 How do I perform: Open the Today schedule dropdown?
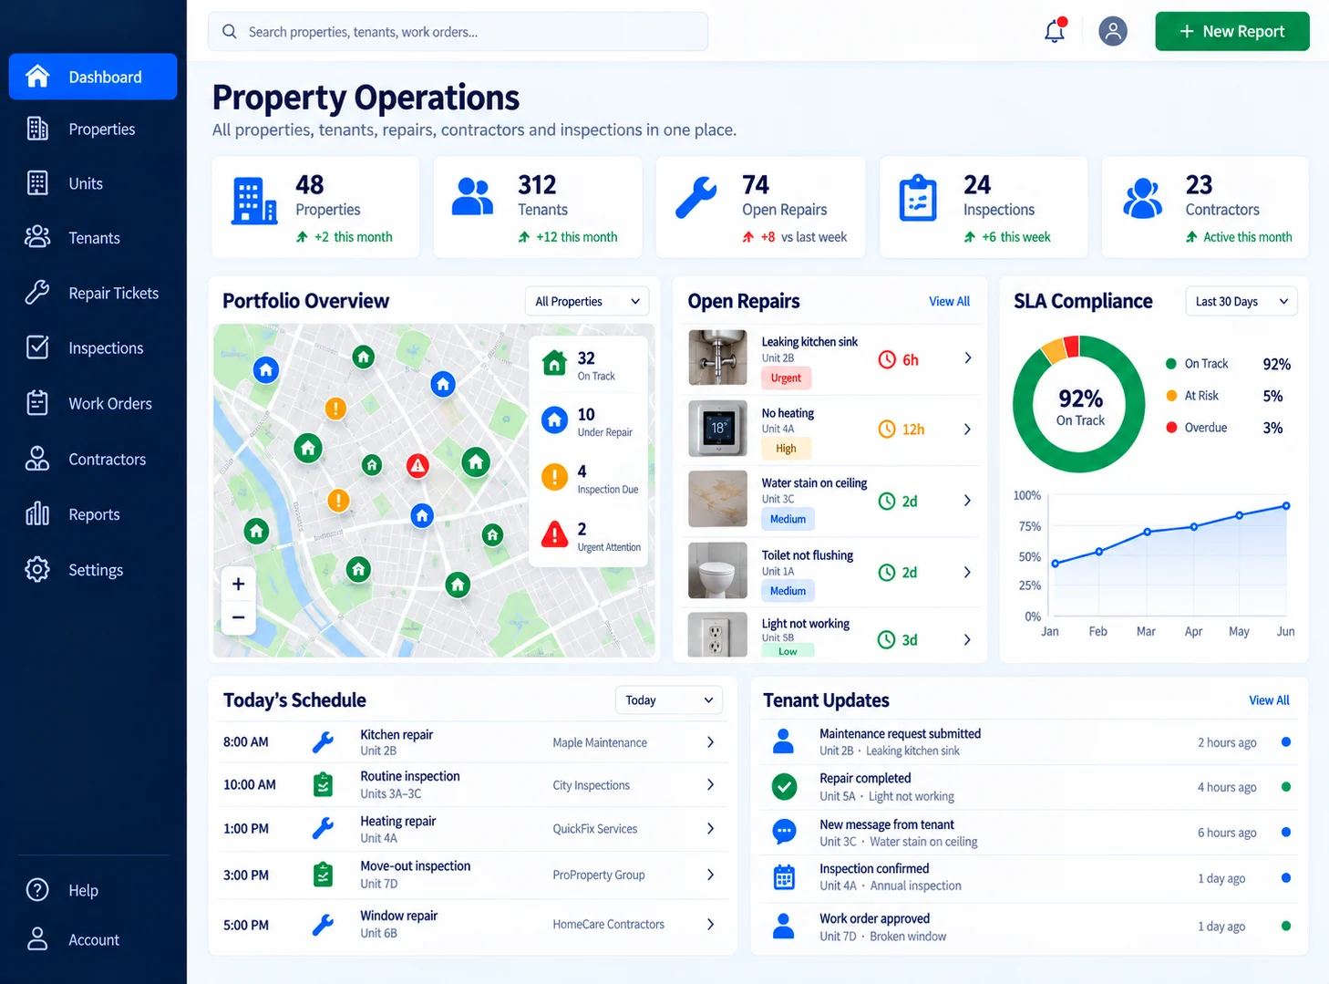pos(669,700)
